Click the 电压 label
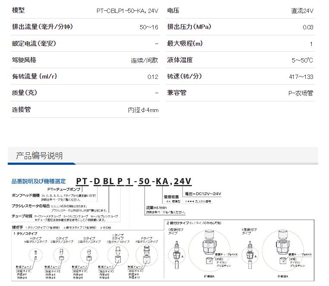The width and height of the screenshot is (329, 286). point(173,10)
